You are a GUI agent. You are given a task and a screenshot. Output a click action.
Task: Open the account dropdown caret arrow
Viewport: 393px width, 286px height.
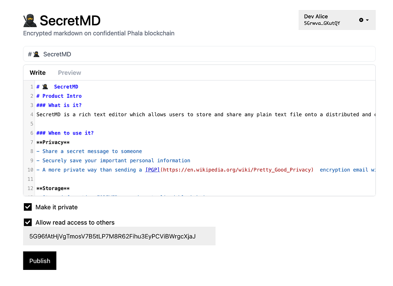point(367,20)
